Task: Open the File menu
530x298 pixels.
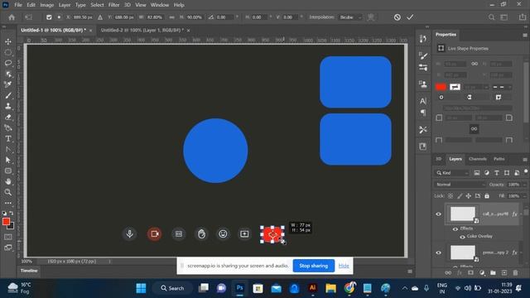Action: click(x=18, y=5)
